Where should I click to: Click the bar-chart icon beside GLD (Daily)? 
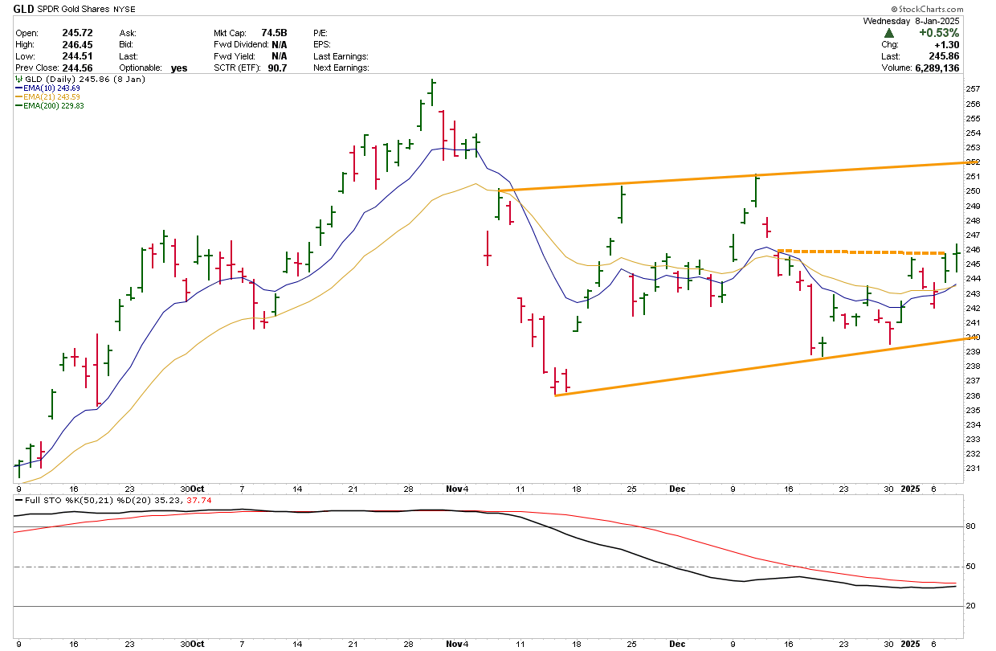tap(19, 80)
